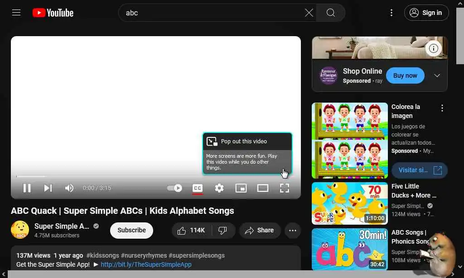This screenshot has width=464, height=278.
Task: Click the #supersimplesongs hashtag
Action: [x=197, y=255]
